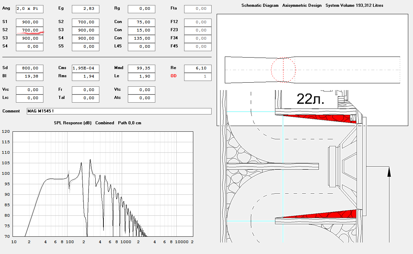Select the Eg input field with 2,83

(x=85, y=9)
